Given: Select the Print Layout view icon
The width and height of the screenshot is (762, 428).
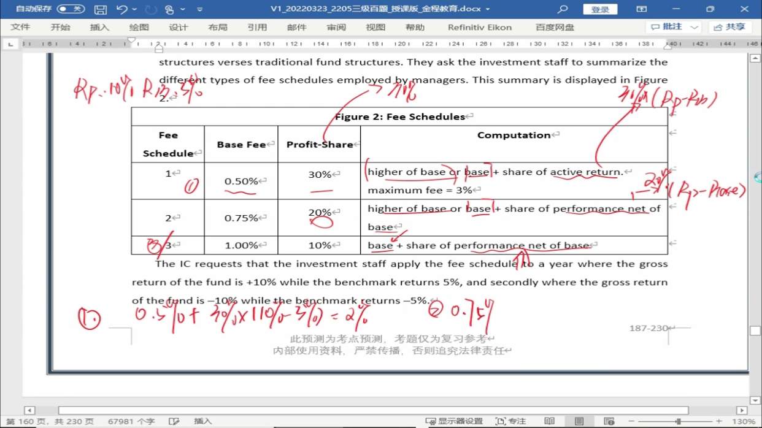Looking at the screenshot, I should pos(579,421).
